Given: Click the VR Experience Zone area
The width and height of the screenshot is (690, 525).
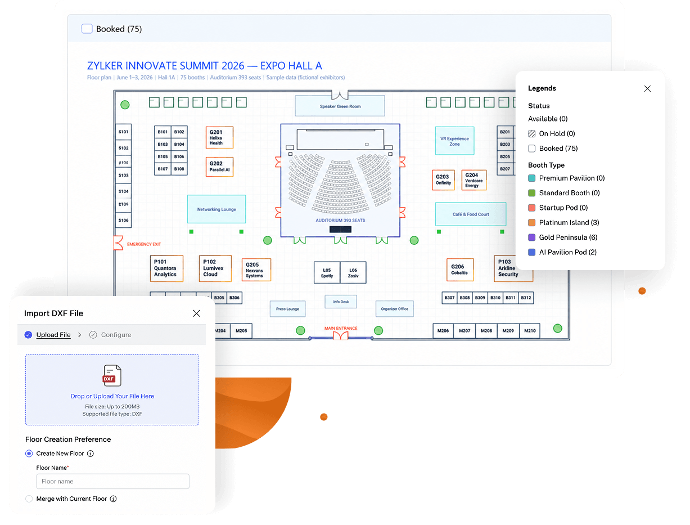Looking at the screenshot, I should [454, 141].
